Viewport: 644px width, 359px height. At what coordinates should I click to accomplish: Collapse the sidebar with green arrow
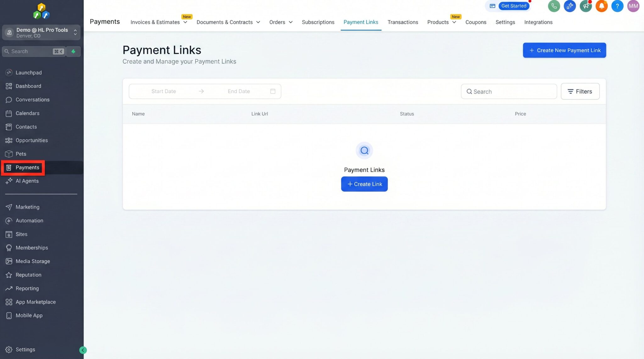coord(83,350)
